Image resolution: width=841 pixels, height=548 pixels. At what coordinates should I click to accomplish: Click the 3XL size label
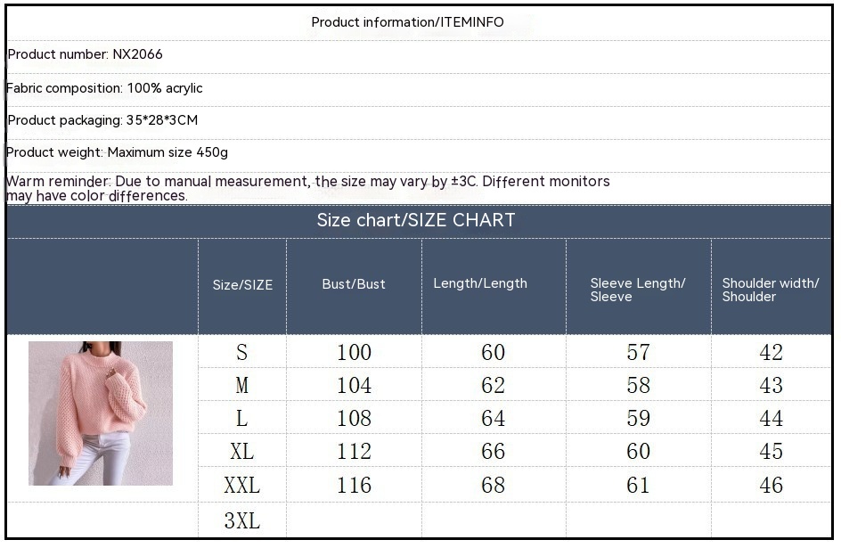pyautogui.click(x=241, y=521)
